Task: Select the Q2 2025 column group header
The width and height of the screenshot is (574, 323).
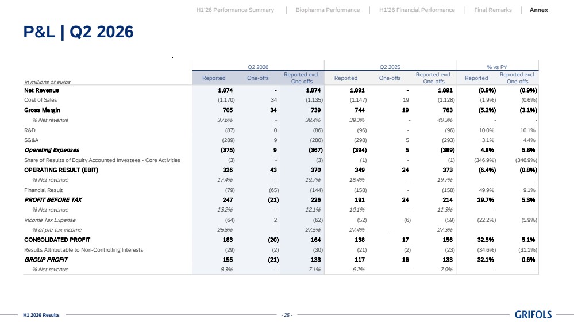Action: (390, 67)
